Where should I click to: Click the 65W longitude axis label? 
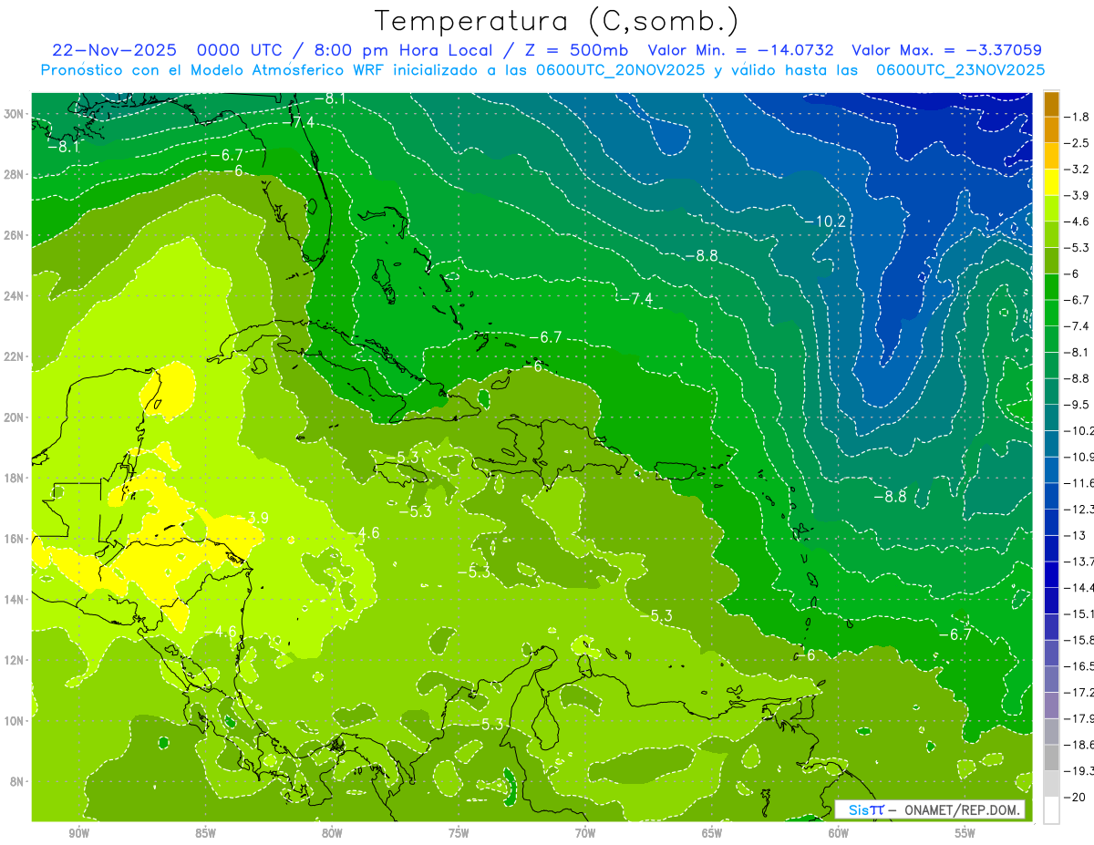tap(712, 833)
